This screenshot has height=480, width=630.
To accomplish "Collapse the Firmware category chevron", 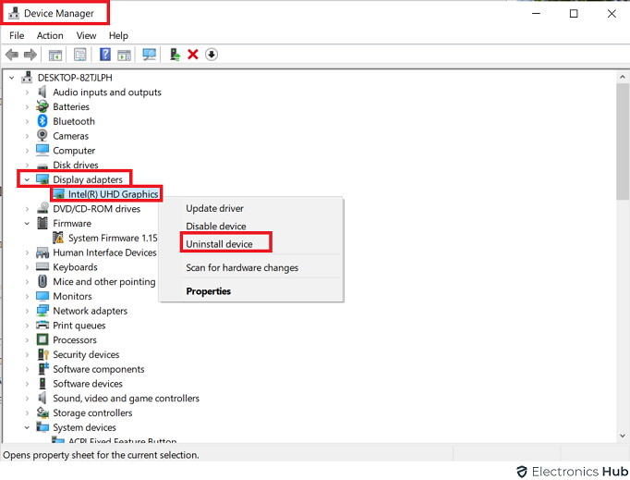I will (x=27, y=223).
